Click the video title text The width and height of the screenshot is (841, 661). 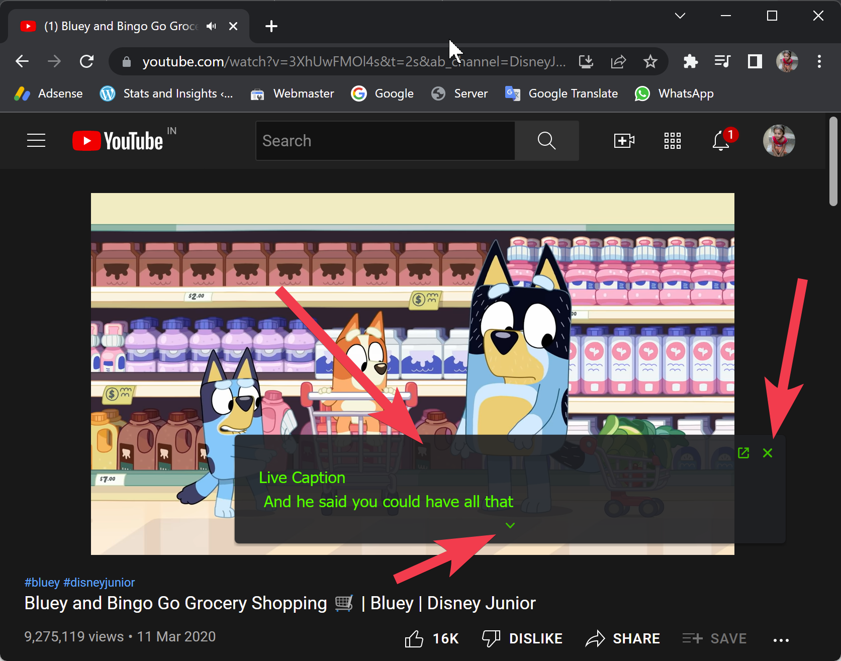pos(280,603)
